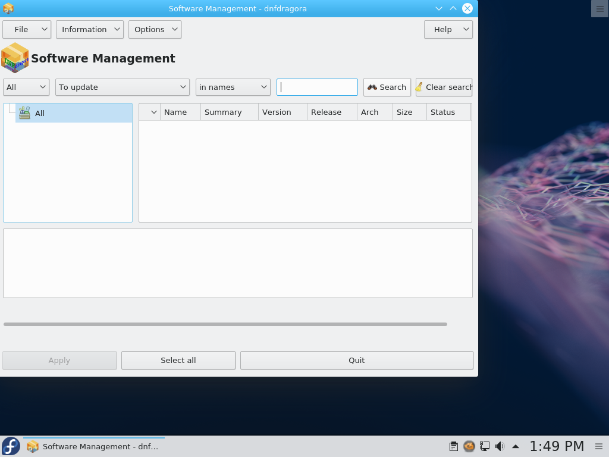Sort packages by the Summary column
This screenshot has width=609, height=457.
click(230, 112)
